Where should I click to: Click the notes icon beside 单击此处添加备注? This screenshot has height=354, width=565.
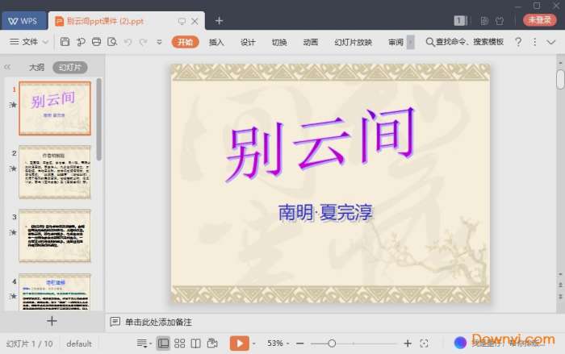click(x=115, y=322)
